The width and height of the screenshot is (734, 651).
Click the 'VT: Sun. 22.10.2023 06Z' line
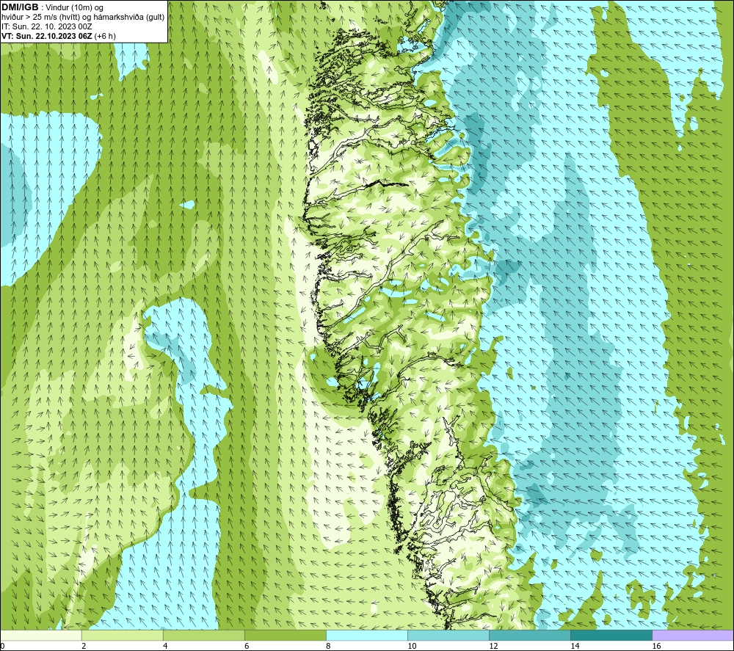coord(47,36)
